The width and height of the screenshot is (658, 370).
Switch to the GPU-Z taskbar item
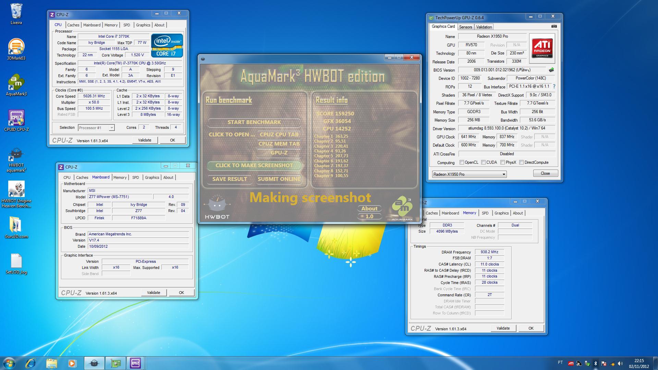click(x=115, y=363)
